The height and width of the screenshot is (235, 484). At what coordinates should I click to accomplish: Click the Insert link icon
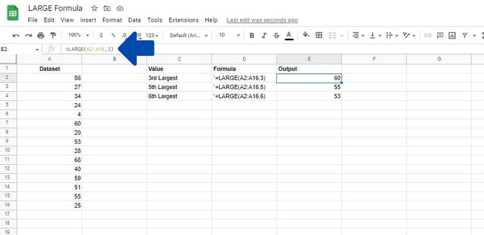click(427, 36)
